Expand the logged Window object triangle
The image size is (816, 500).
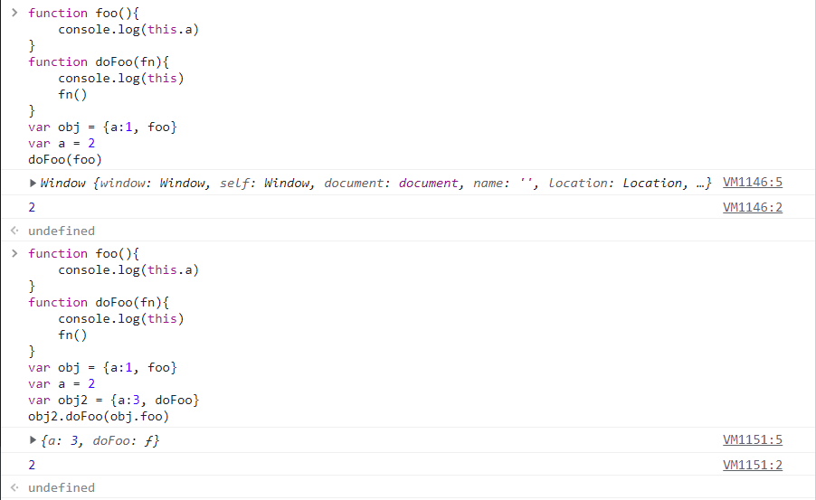pyautogui.click(x=33, y=184)
